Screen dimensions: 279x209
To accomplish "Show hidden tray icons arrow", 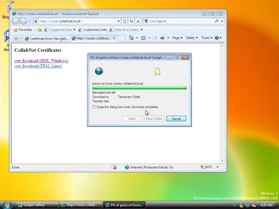I will [x=234, y=205].
